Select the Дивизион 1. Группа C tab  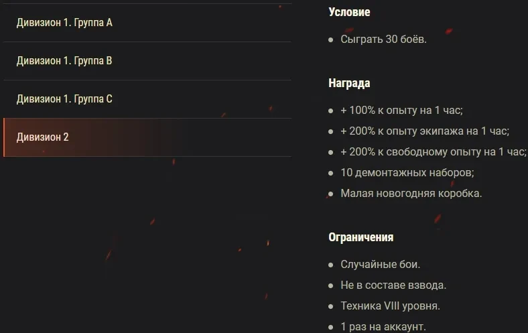tap(64, 99)
